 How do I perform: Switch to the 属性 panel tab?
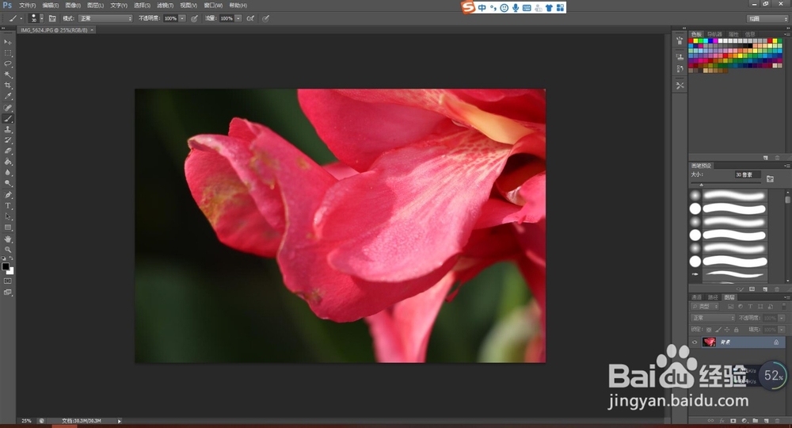(x=735, y=34)
